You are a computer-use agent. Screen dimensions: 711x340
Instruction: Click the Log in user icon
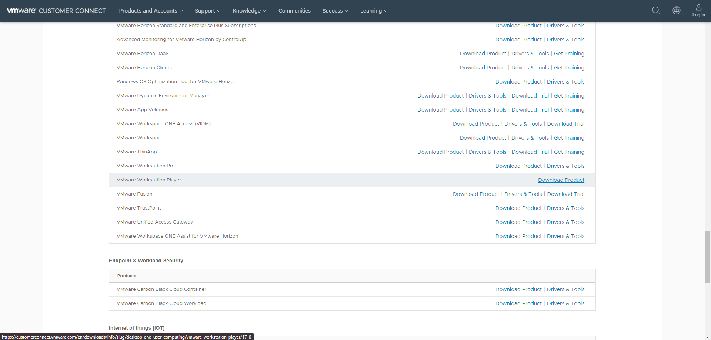(x=698, y=11)
